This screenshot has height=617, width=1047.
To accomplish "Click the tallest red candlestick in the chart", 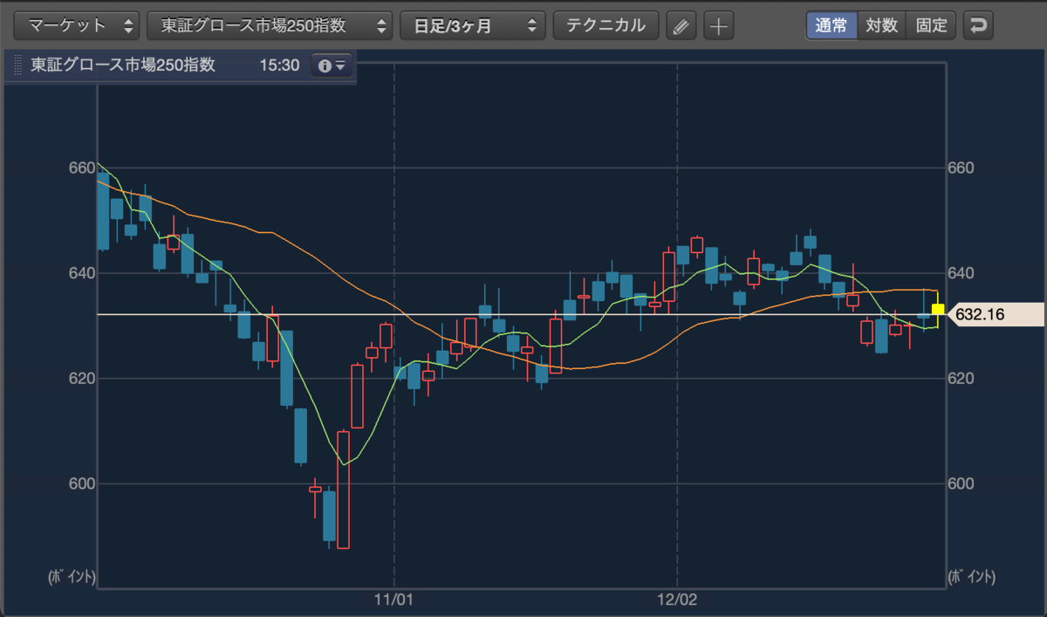I will coord(343,489).
